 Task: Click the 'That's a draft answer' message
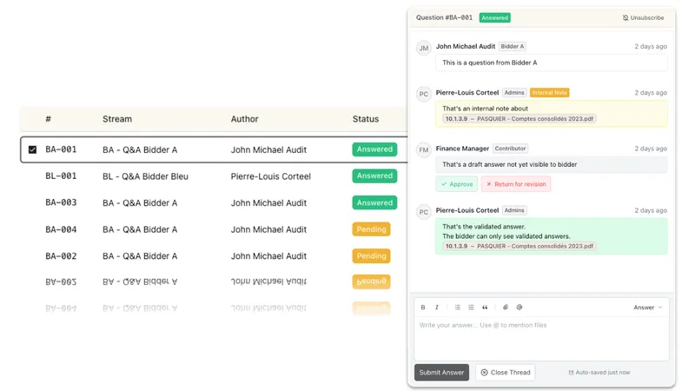551,164
